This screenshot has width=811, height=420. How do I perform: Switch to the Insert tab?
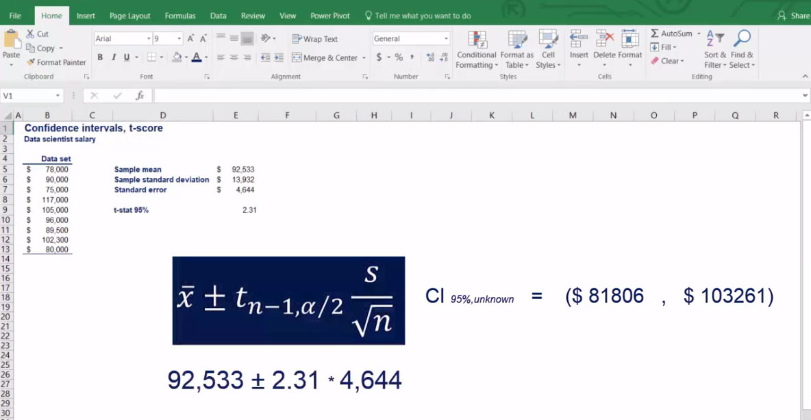click(x=86, y=16)
